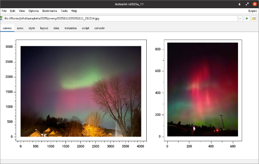Open the Help menu
Image resolution: width=259 pixels, height=164 pixels.
(74, 11)
